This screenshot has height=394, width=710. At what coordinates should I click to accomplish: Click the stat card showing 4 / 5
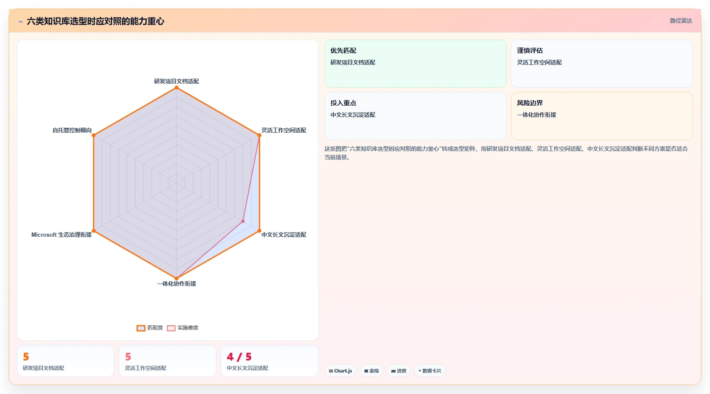270,361
